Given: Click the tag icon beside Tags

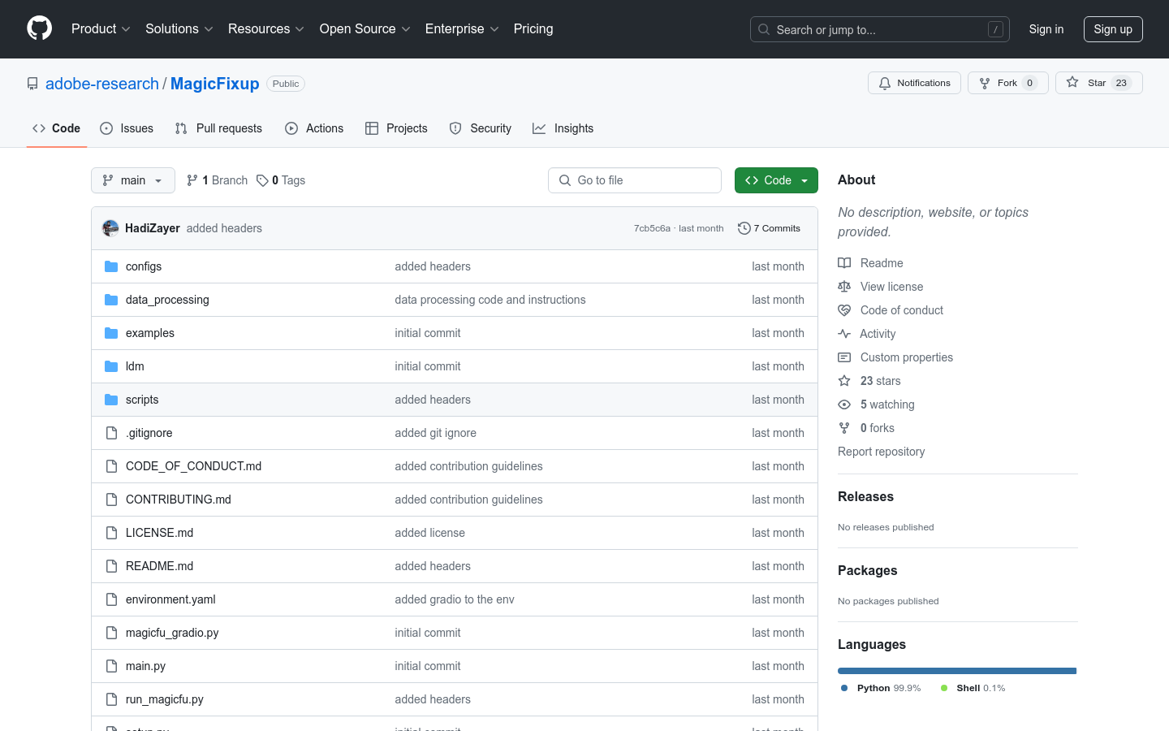Looking at the screenshot, I should pyautogui.click(x=262, y=180).
